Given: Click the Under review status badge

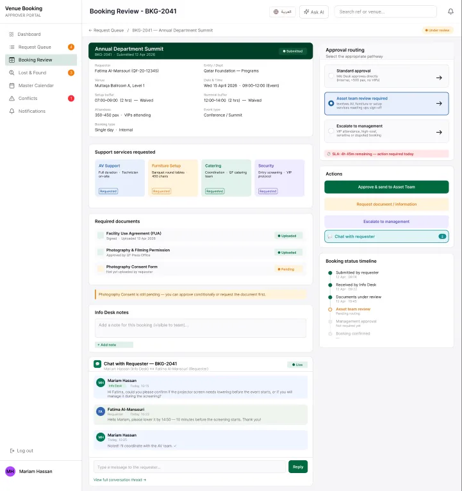Looking at the screenshot, I should 437,30.
